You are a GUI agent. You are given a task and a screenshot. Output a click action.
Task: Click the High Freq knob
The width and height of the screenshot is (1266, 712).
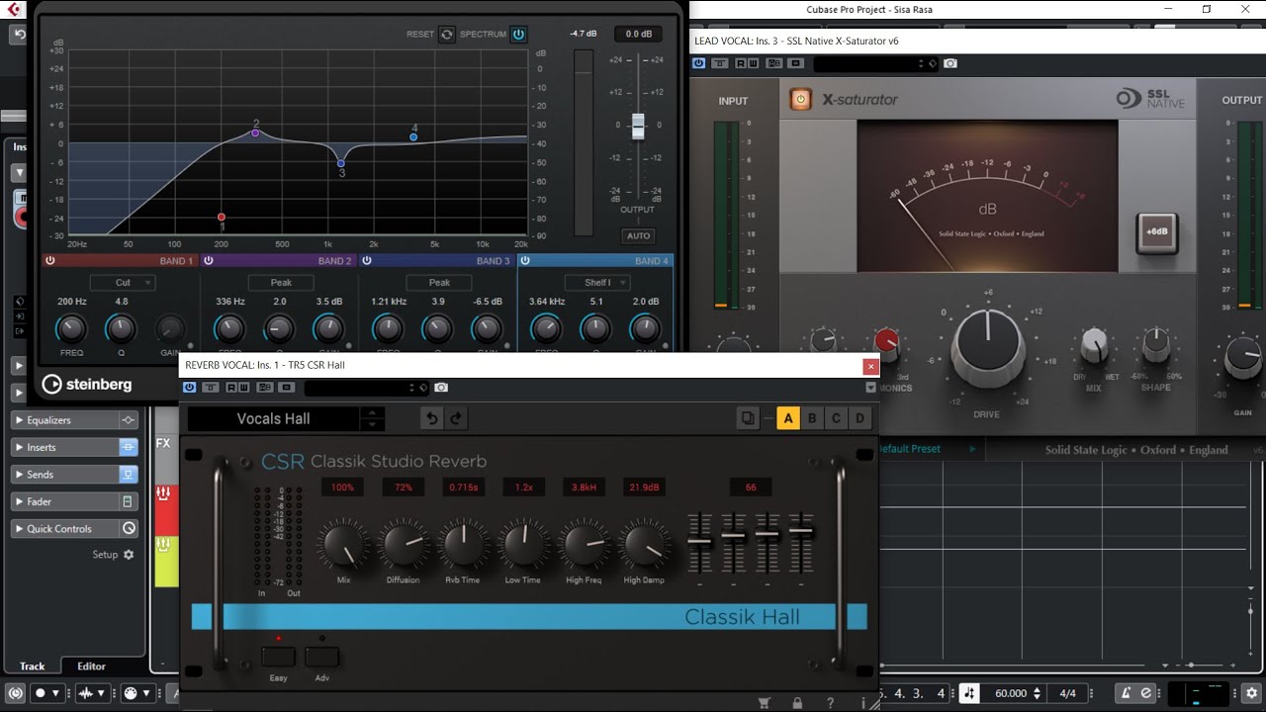[584, 545]
